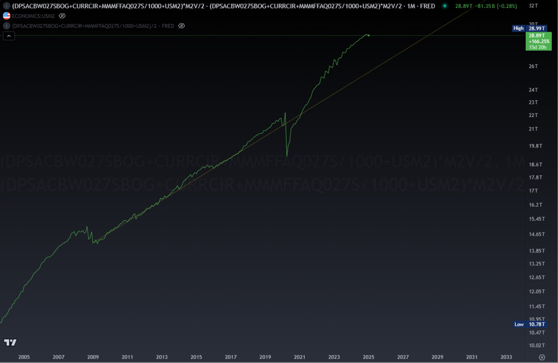
Task: Click the green market status dot
Action: click(x=444, y=6)
